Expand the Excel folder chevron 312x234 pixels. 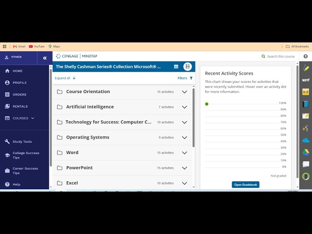pyautogui.click(x=184, y=183)
